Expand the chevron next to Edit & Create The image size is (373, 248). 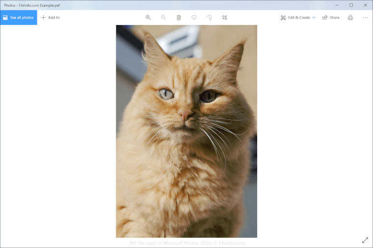[x=314, y=18]
